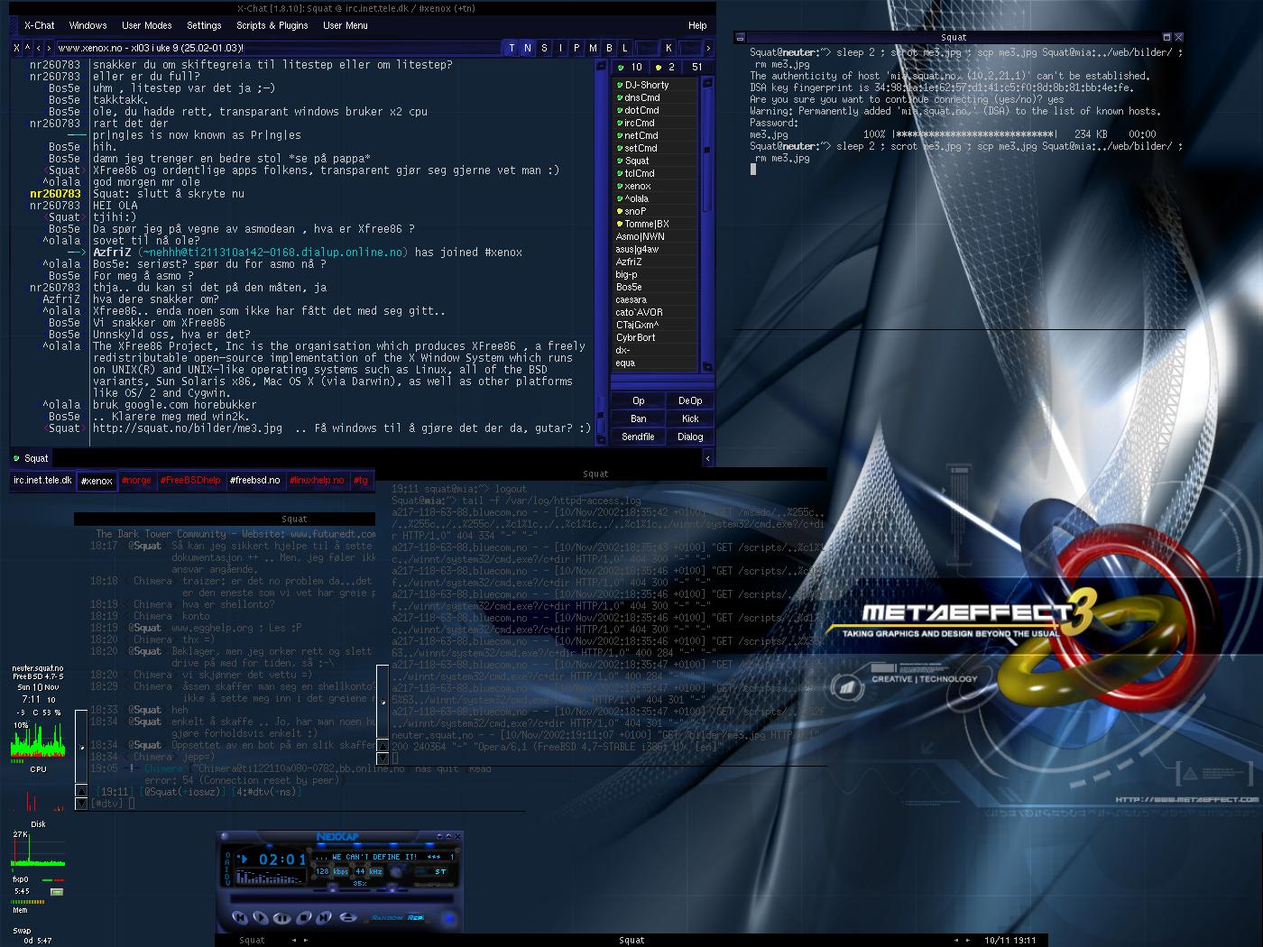Click the < arrow right of the message input
The width and height of the screenshot is (1263, 947).
tap(707, 458)
